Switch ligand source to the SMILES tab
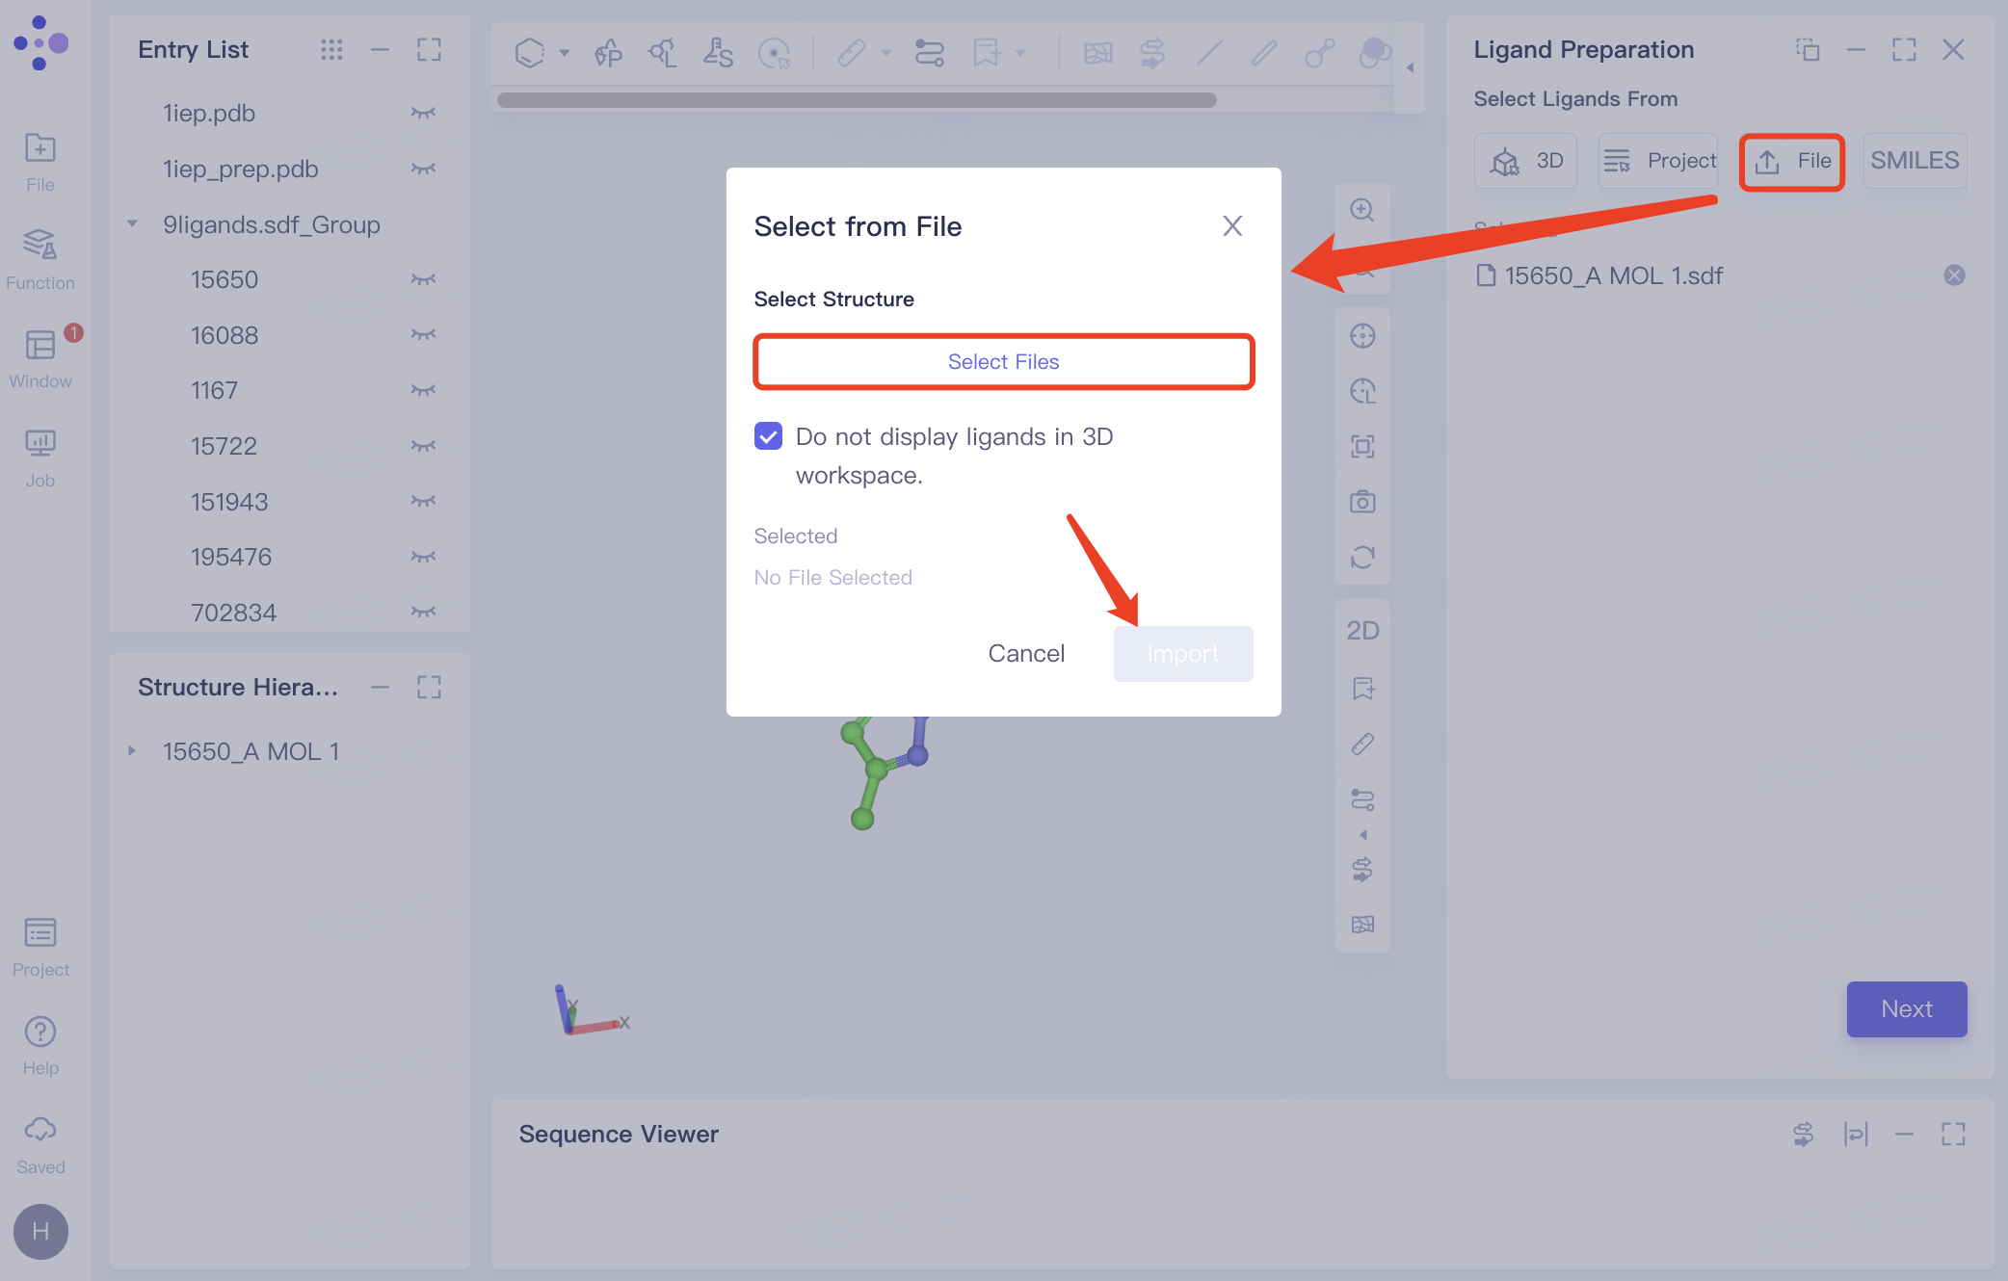2008x1281 pixels. tap(1914, 161)
